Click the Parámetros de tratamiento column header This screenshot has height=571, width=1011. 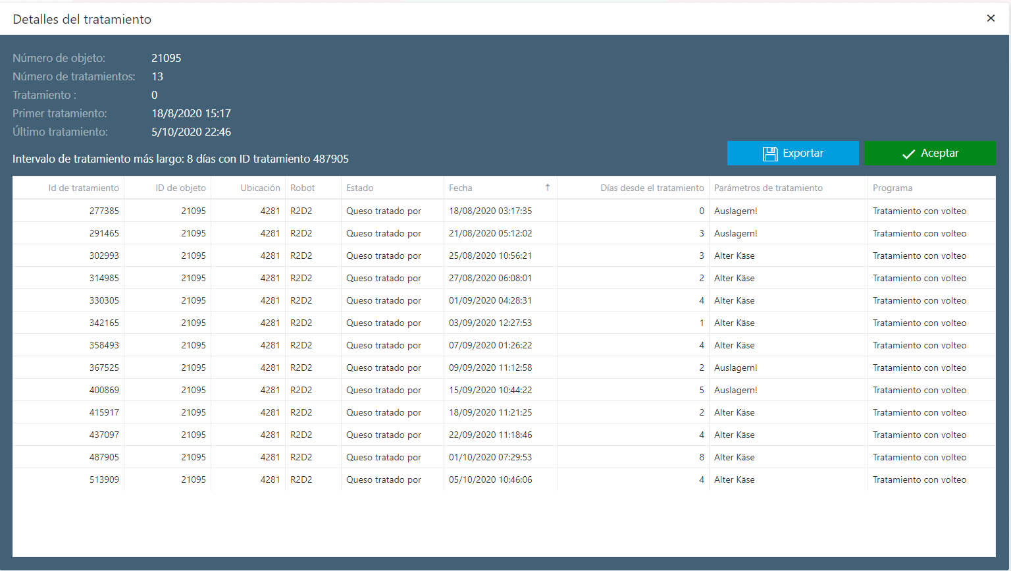(768, 188)
